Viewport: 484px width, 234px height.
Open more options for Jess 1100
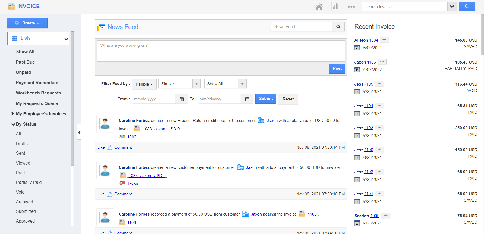click(x=379, y=149)
